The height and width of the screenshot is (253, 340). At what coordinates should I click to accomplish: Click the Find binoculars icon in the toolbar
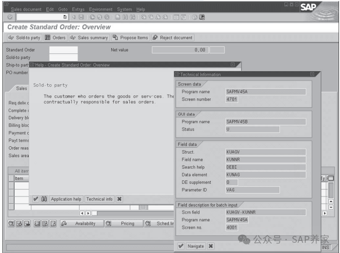click(x=125, y=17)
